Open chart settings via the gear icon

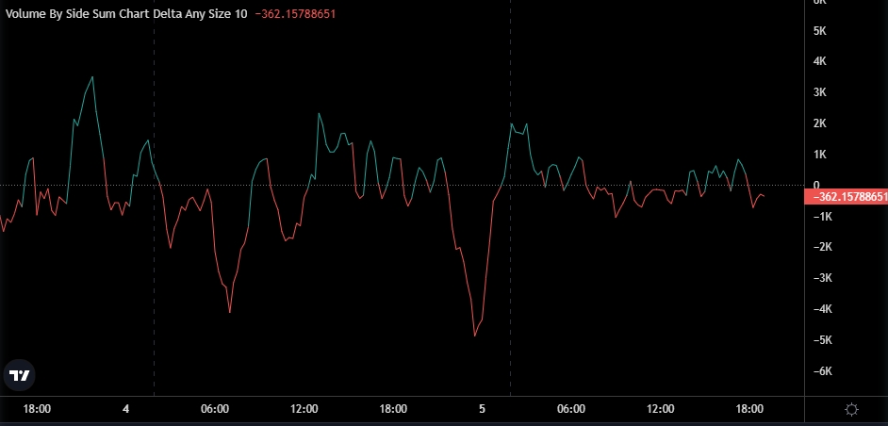coord(851,409)
